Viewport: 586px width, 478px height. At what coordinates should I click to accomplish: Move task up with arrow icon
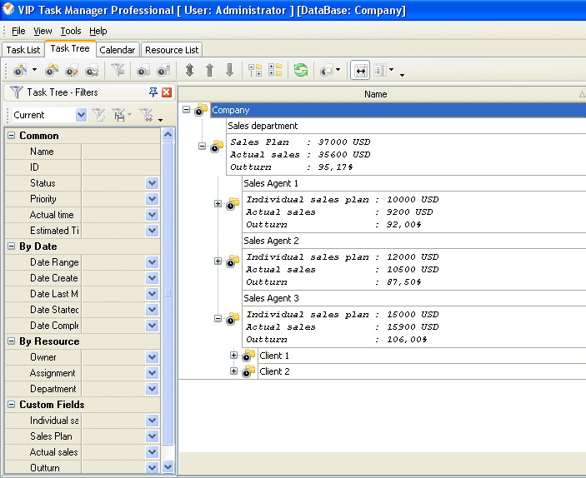210,70
